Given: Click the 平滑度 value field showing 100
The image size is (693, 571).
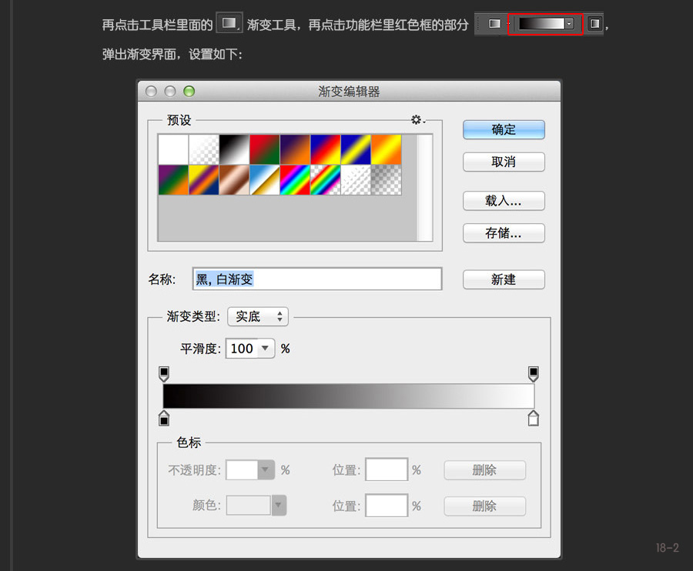Looking at the screenshot, I should 241,349.
